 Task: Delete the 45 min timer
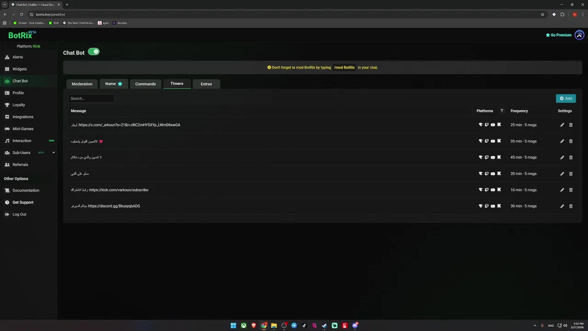tap(571, 157)
